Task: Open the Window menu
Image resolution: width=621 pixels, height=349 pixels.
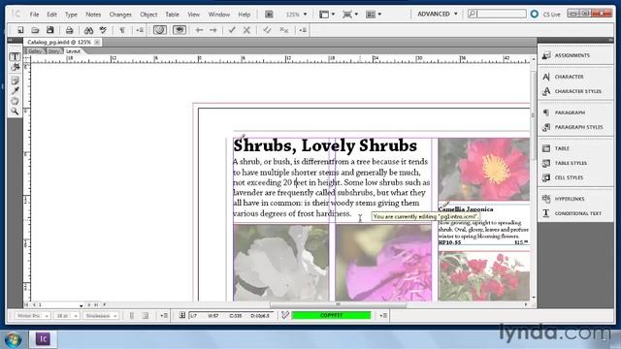Action: [x=219, y=15]
